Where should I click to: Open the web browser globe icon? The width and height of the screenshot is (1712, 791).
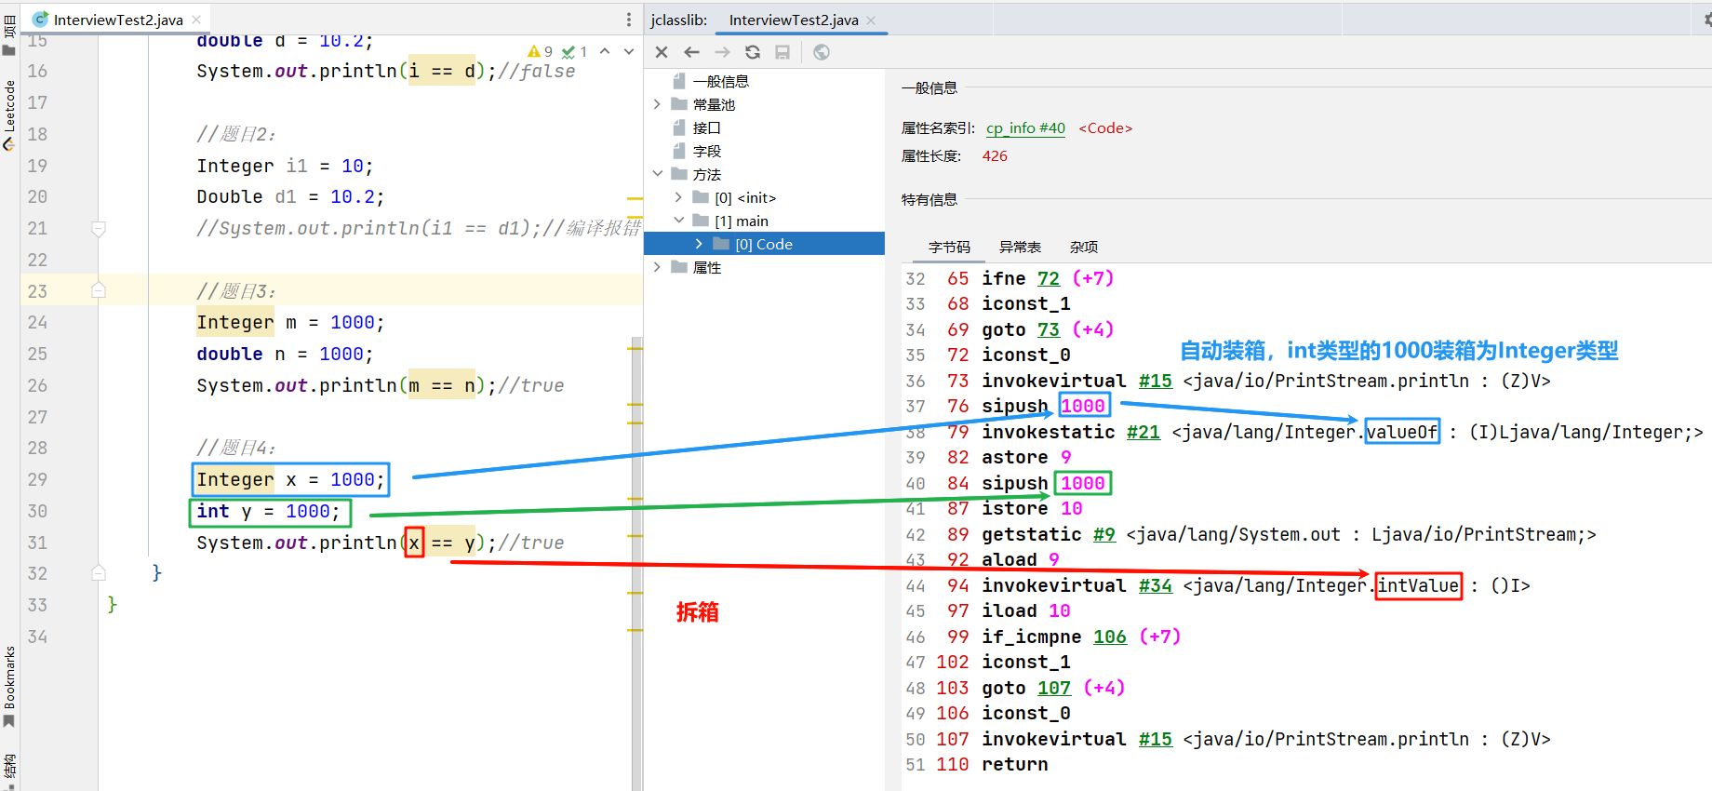click(x=822, y=52)
